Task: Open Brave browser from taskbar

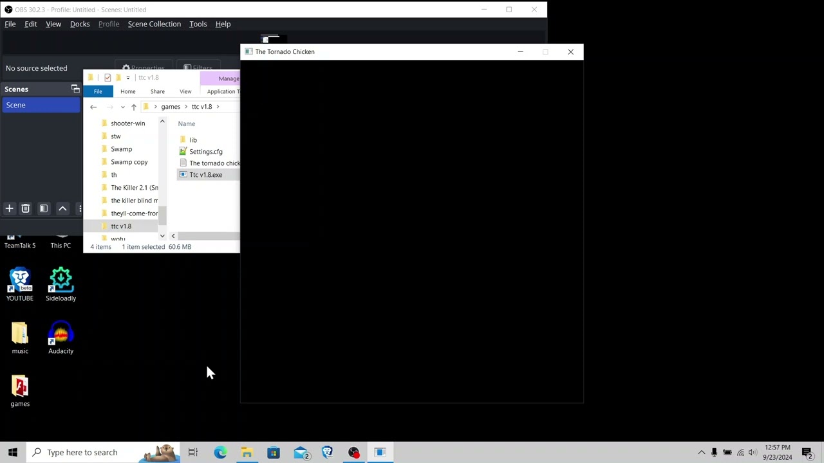Action: [327, 452]
